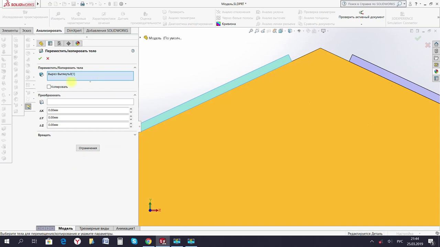Open Google Chrome from taskbar
Screen dimensions: 440x247
tap(148, 242)
